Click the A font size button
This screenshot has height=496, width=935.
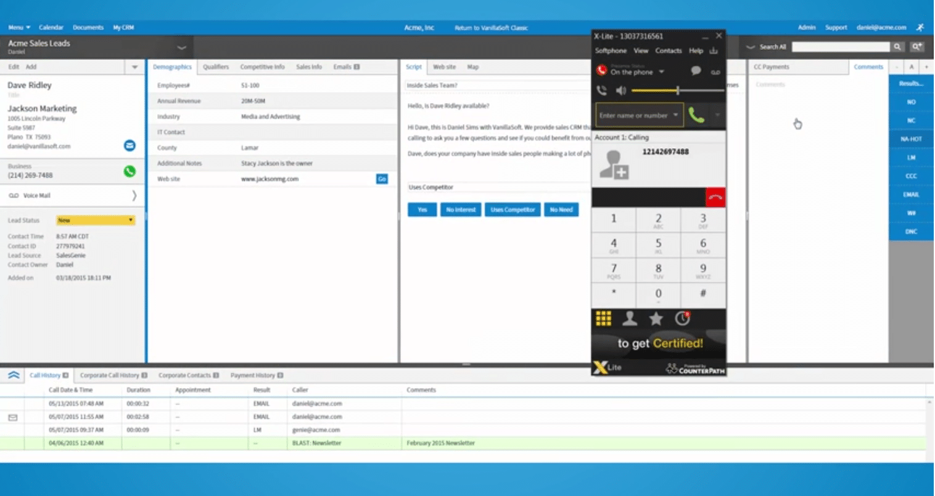[x=912, y=67]
